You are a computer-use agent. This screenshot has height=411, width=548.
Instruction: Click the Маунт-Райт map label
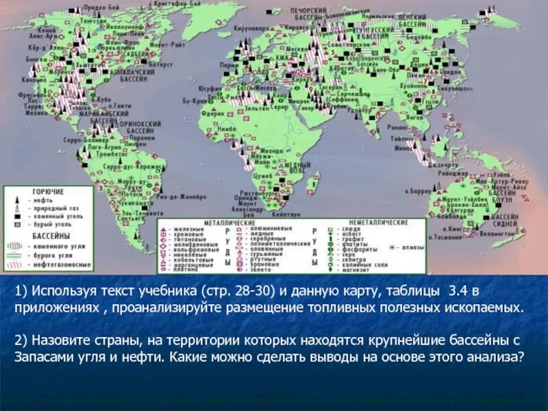tap(167, 45)
